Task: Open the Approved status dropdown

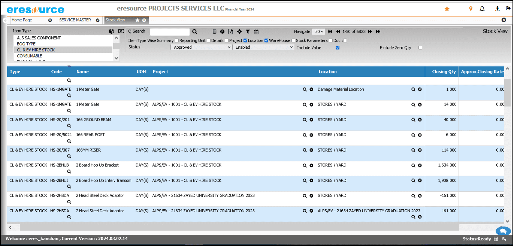Action: coord(201,48)
